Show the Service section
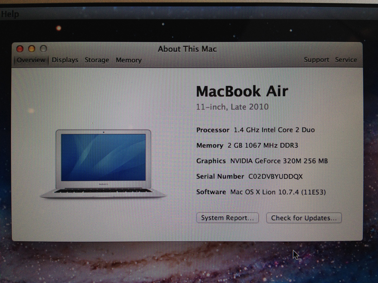Image resolution: width=378 pixels, height=283 pixels. [346, 60]
